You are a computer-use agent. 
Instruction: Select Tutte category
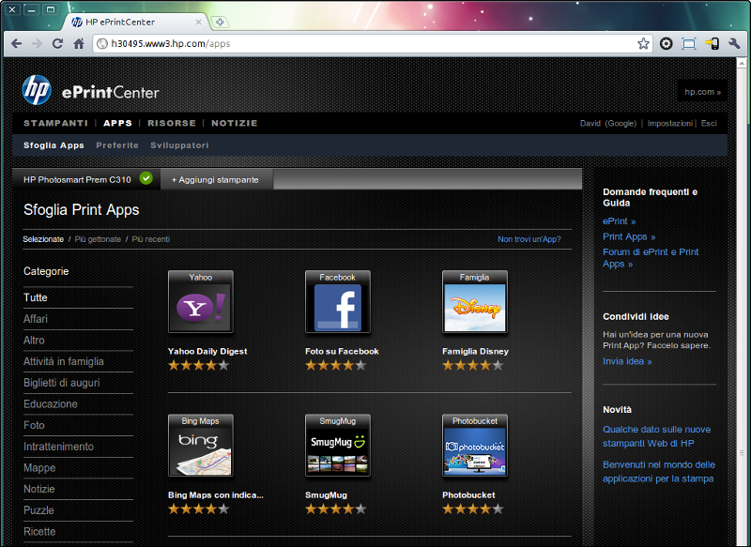[x=36, y=297]
